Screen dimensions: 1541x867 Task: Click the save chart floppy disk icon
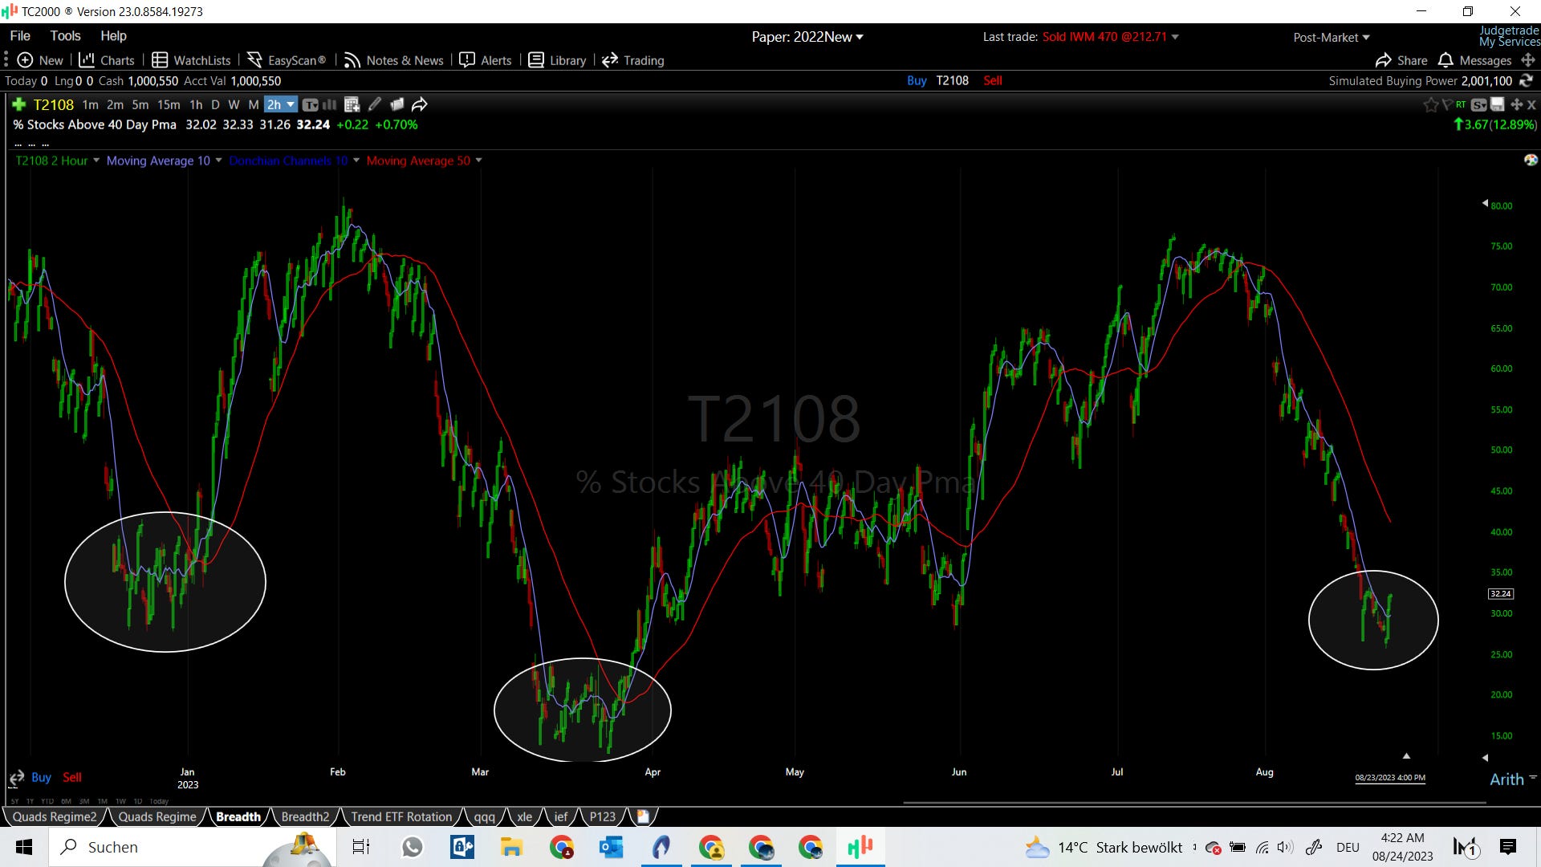pyautogui.click(x=1498, y=104)
